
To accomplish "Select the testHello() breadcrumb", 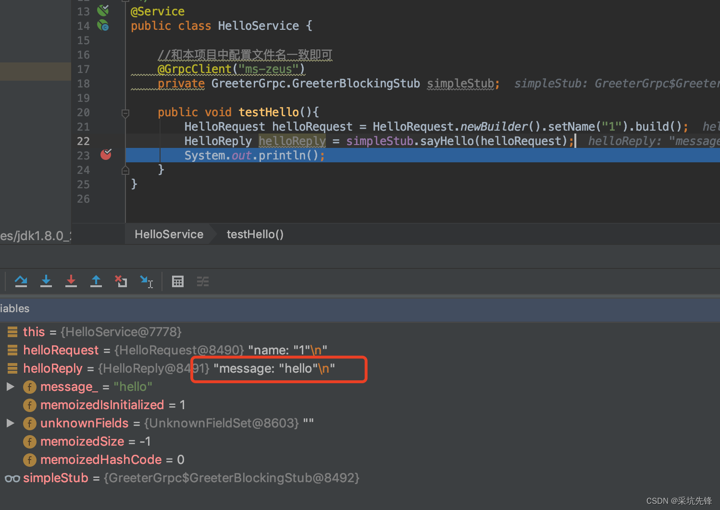I will [255, 234].
